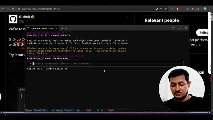Open the post's three-dot more menu

pyautogui.click(x=129, y=17)
